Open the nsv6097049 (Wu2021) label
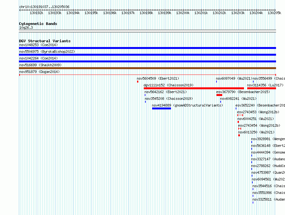The width and height of the screenshot is (285, 215). pos(234,78)
